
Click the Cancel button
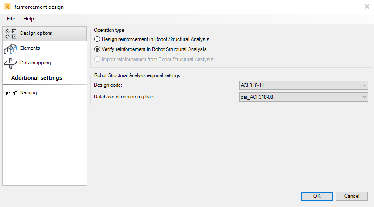[352, 196]
